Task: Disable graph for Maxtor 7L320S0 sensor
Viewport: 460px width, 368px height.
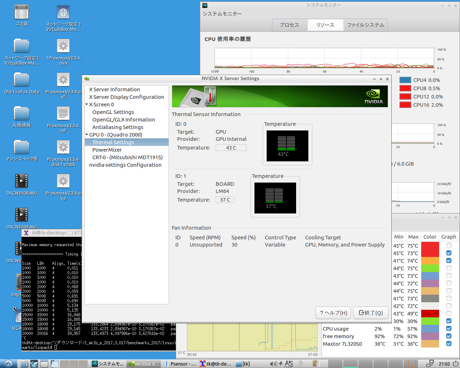Action: pos(449,344)
